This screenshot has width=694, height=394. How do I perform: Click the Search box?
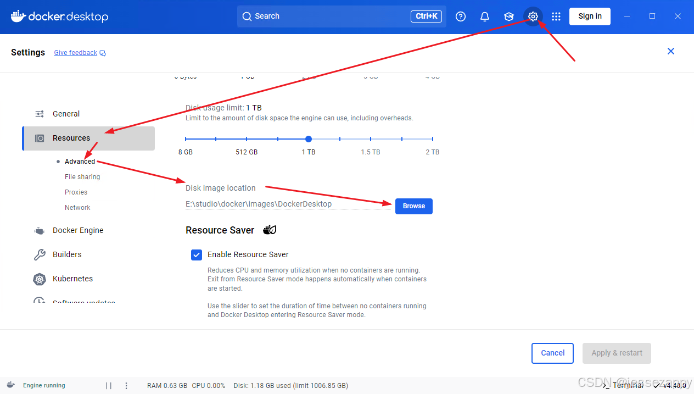(342, 16)
